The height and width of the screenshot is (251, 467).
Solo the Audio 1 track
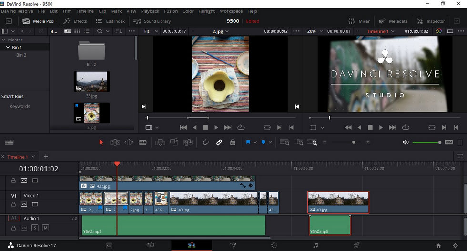35,228
